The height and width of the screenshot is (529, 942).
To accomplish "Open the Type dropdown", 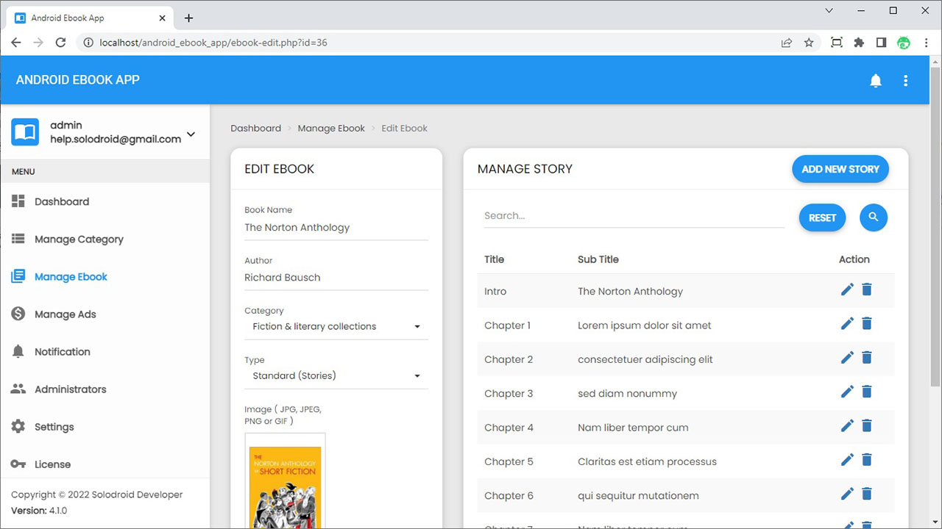I will [x=336, y=375].
